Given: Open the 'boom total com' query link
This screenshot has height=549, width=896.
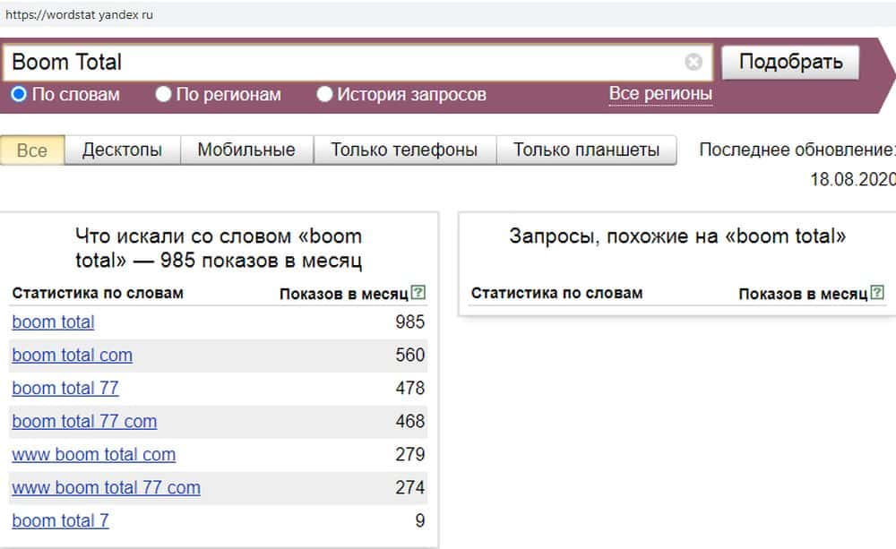Looking at the screenshot, I should click(72, 356).
